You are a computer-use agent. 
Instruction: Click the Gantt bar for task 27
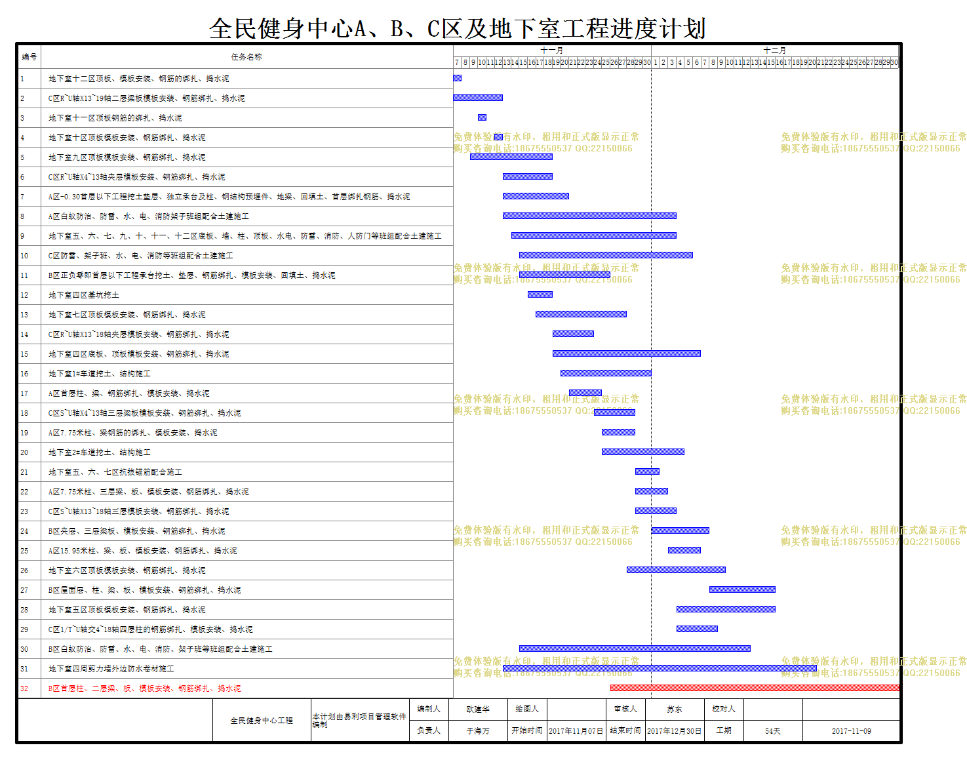[x=742, y=589]
